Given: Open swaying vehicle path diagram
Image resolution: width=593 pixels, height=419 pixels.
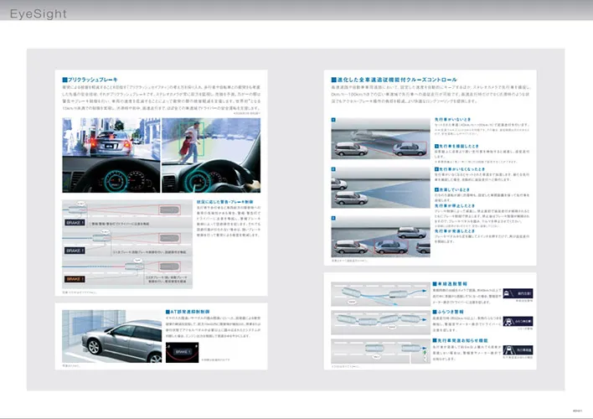Looking at the screenshot, I should [x=380, y=323].
